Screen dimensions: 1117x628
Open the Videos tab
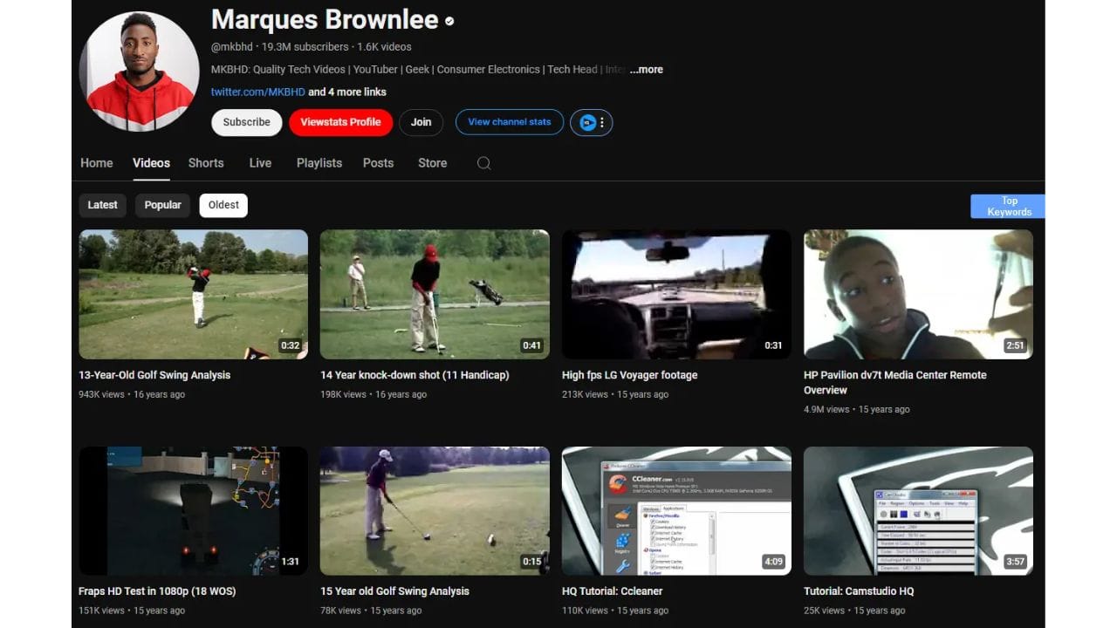[151, 163]
